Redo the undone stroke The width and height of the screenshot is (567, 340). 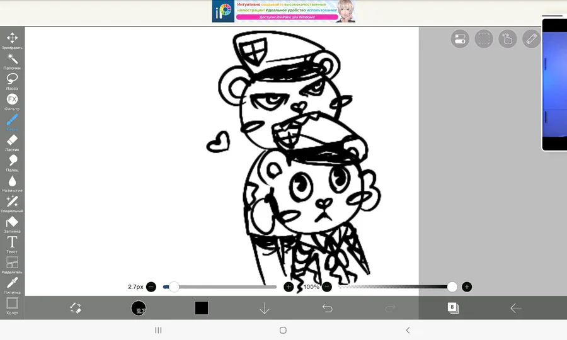390,308
